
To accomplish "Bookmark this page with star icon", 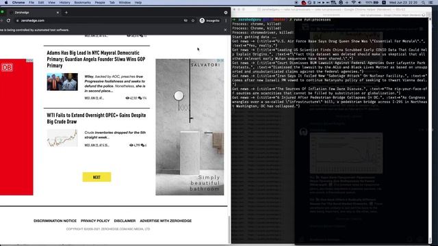I will [x=193, y=20].
